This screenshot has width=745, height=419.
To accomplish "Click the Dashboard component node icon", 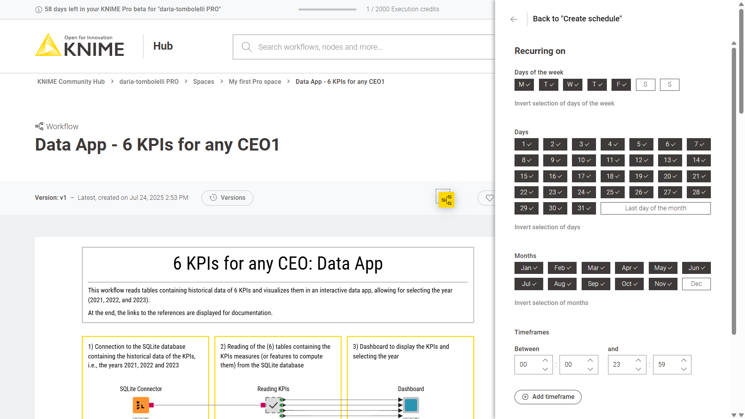I will tap(411, 405).
